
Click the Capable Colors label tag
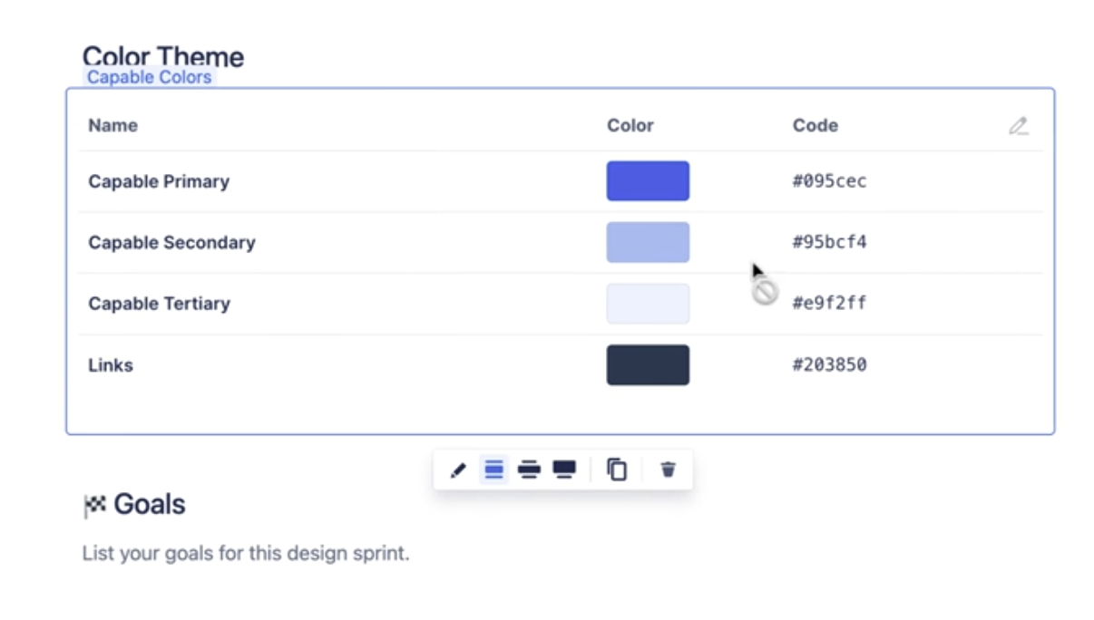click(150, 78)
